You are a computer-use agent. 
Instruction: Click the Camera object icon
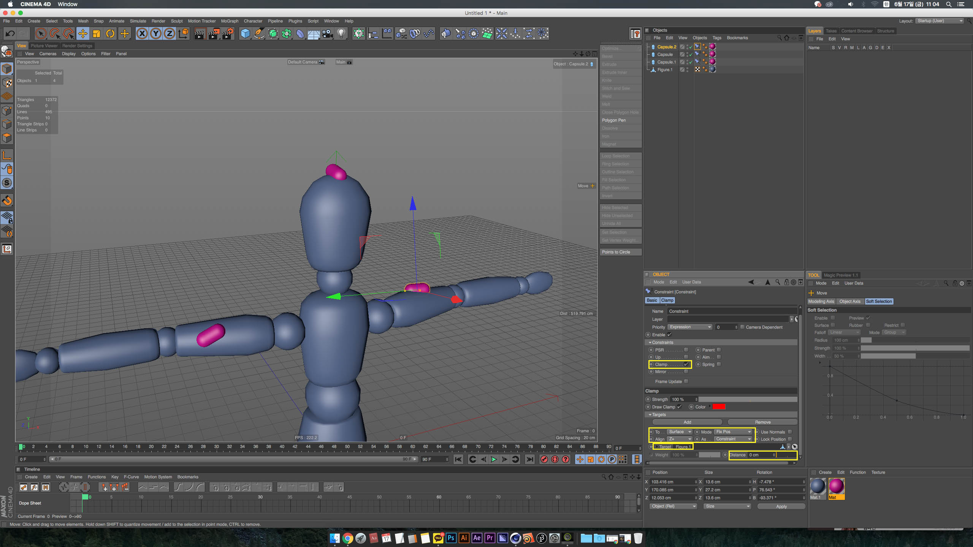[x=328, y=34]
